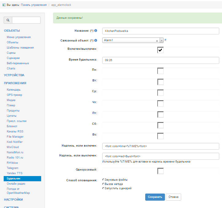The image size is (222, 208).
Task: Click the Отмена button
Action: (173, 197)
